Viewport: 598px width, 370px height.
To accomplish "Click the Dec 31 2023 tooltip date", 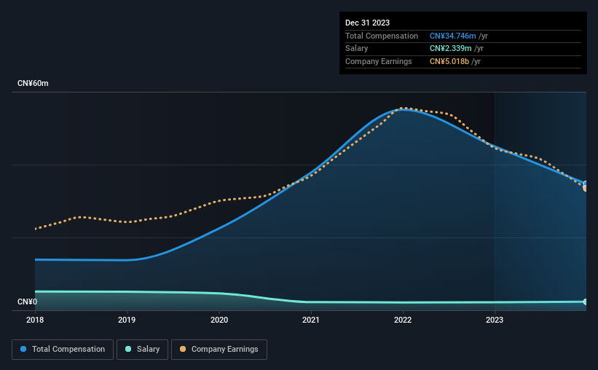I will (x=367, y=23).
